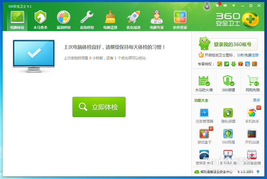Click the monitor checkmark image
This screenshot has height=179, width=267.
(34, 56)
